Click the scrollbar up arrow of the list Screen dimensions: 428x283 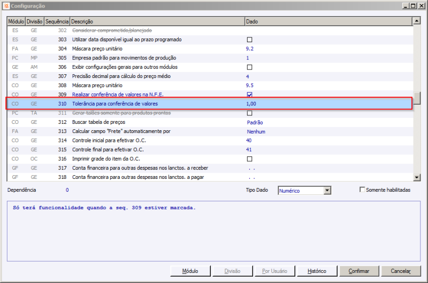click(x=417, y=21)
